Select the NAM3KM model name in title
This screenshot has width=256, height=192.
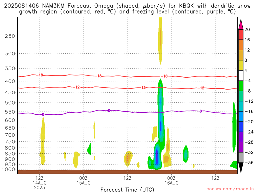pyautogui.click(x=53, y=6)
